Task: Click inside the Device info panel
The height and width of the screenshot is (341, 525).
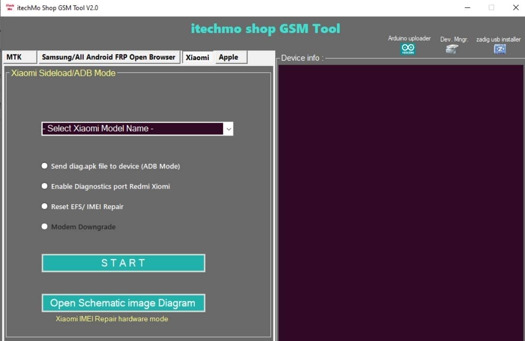Action: pos(401,201)
